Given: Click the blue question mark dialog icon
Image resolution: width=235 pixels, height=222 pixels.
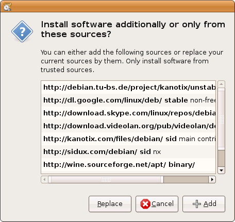Looking at the screenshot, I should coord(22,31).
